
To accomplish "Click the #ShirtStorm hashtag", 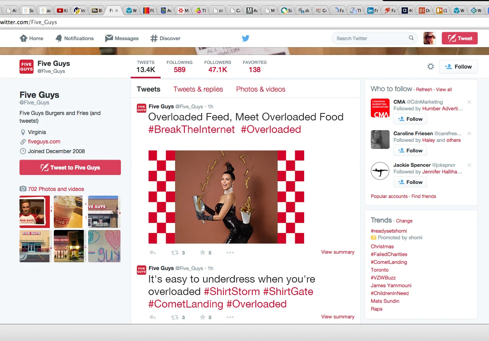I will point(232,292).
